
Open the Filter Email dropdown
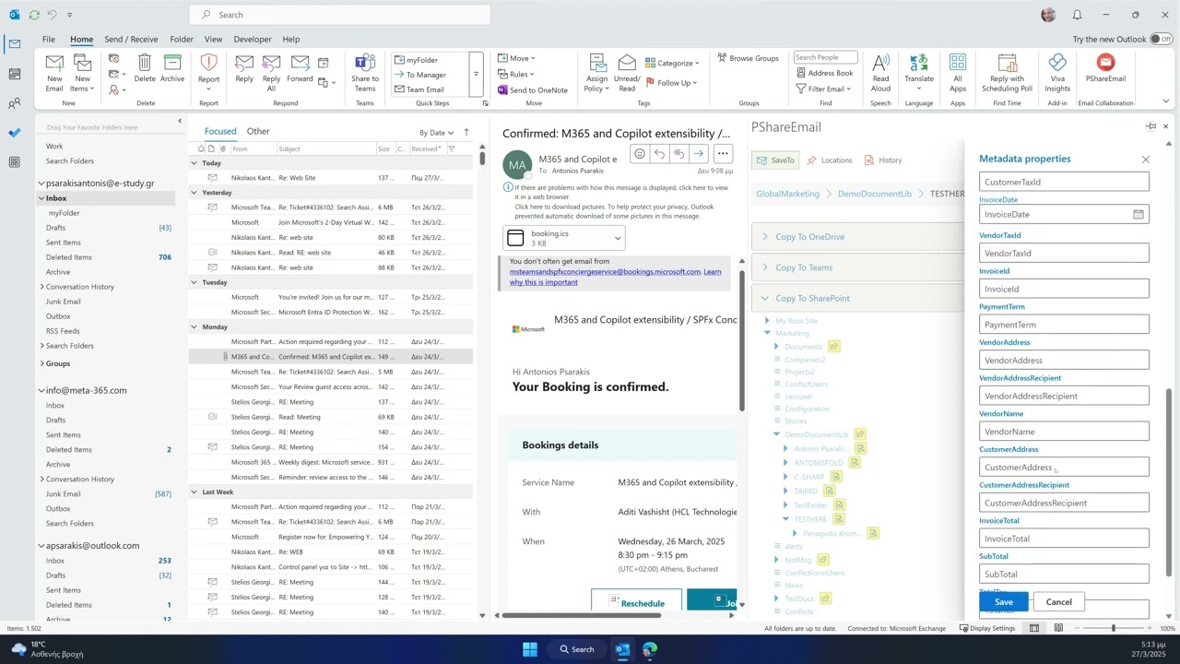point(824,89)
